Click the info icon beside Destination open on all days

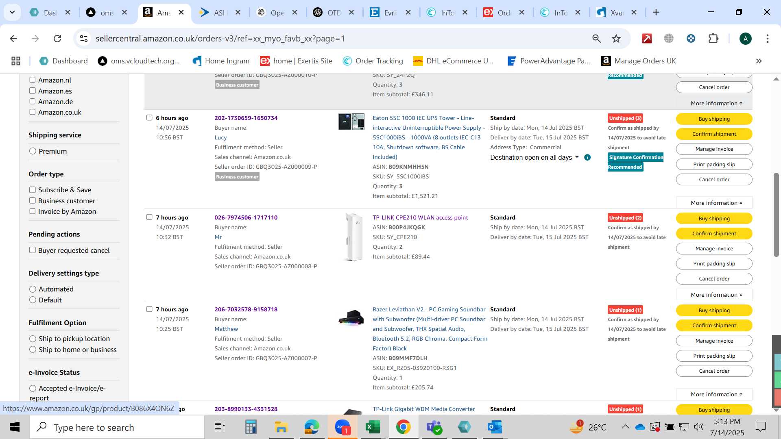tap(587, 157)
